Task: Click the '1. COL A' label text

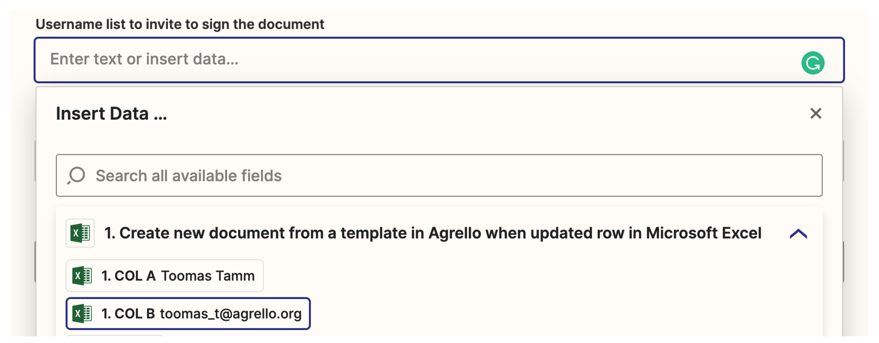Action: coord(128,276)
